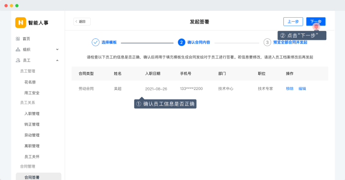Click the 合同类型 column header

(86, 74)
